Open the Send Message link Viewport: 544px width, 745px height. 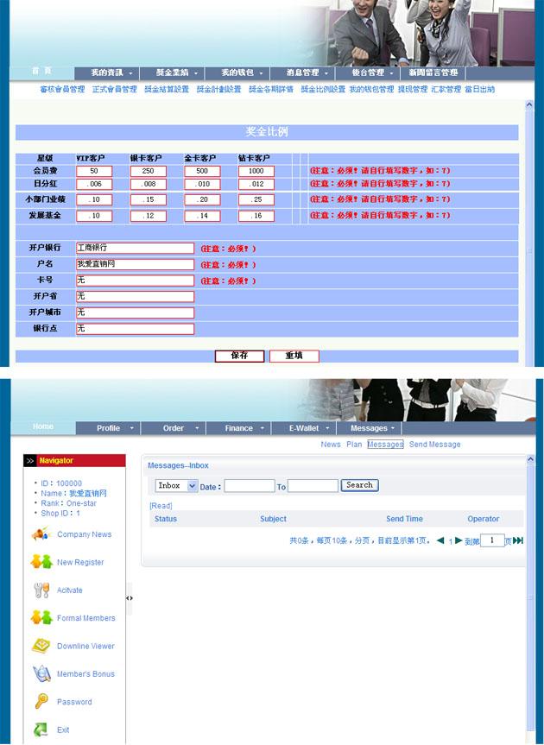click(x=434, y=445)
